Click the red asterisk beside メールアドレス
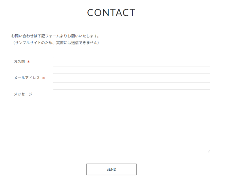The image size is (227, 184). 43,78
